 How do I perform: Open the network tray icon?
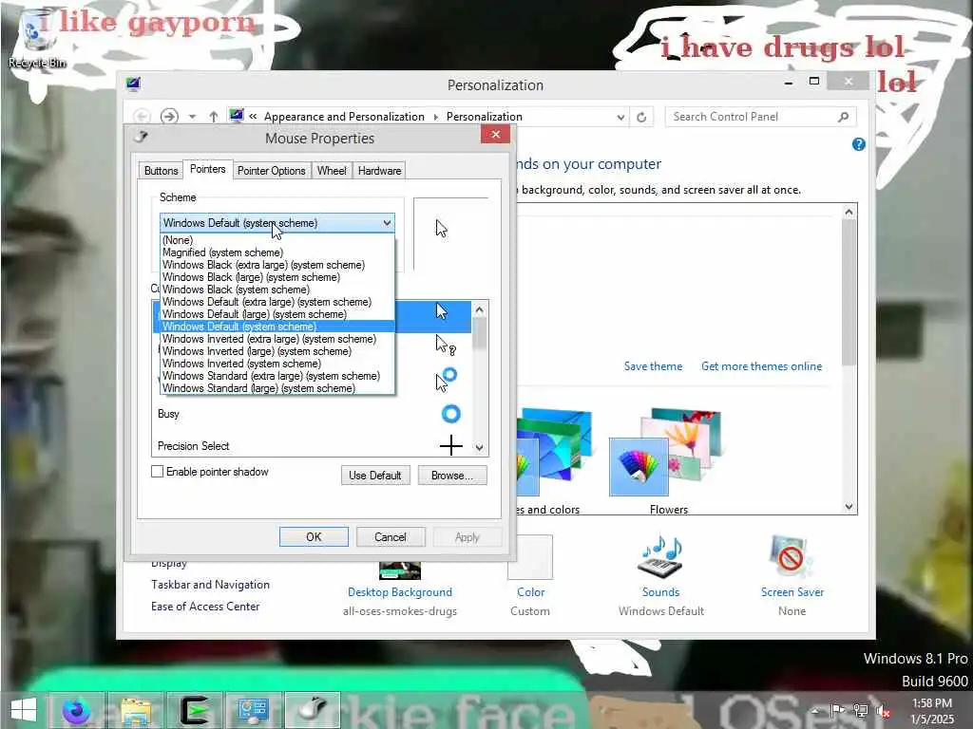pyautogui.click(x=861, y=710)
